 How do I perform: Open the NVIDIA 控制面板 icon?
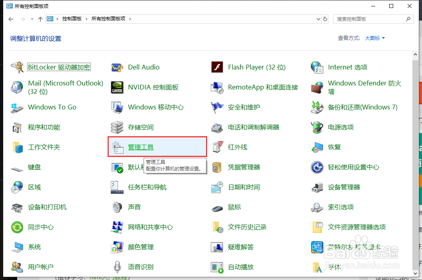(117, 87)
